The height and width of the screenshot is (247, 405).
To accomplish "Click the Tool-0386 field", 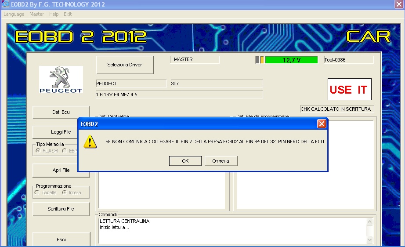I will click(349, 60).
